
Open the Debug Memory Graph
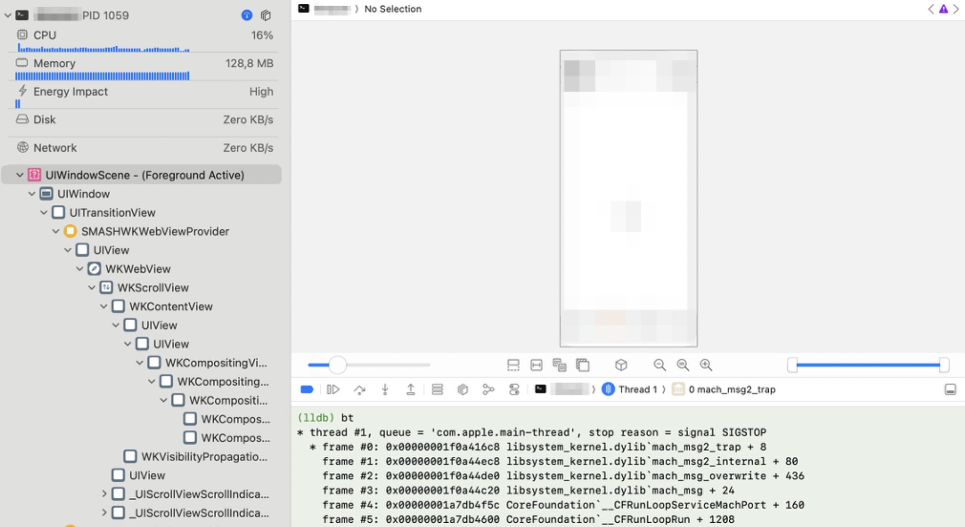[462, 389]
